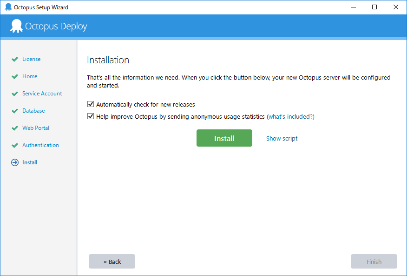The width and height of the screenshot is (407, 276).
Task: Minimize the Octopus Setup Wizard window
Action: (354, 7)
